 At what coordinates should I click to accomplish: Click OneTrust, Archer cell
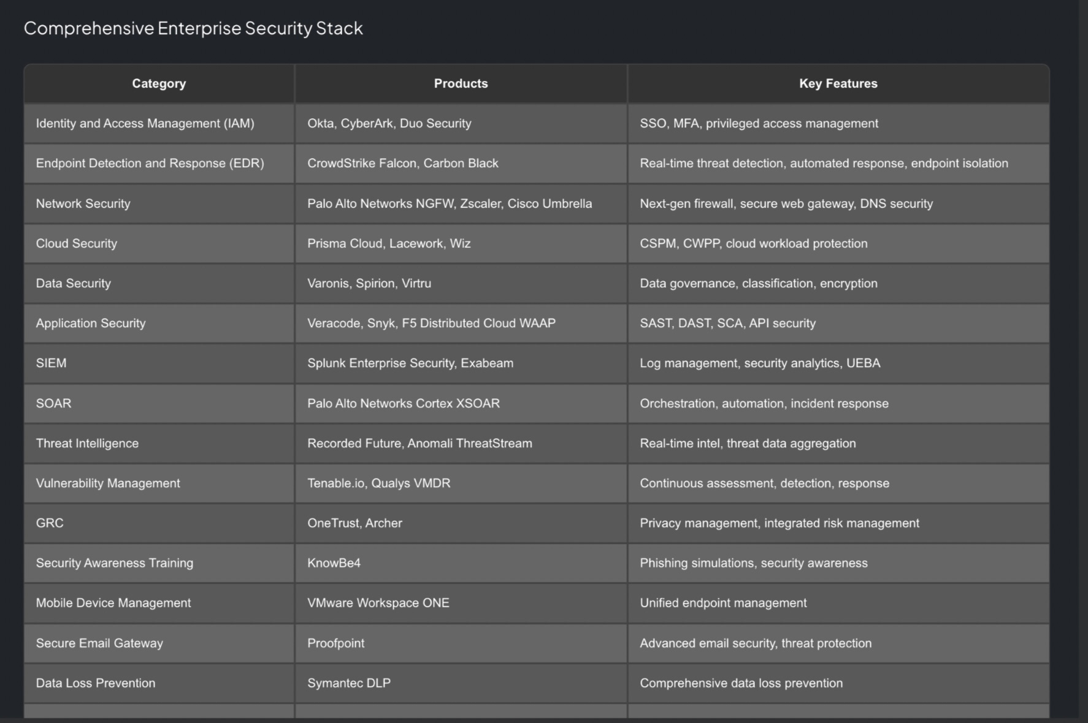tap(461, 523)
